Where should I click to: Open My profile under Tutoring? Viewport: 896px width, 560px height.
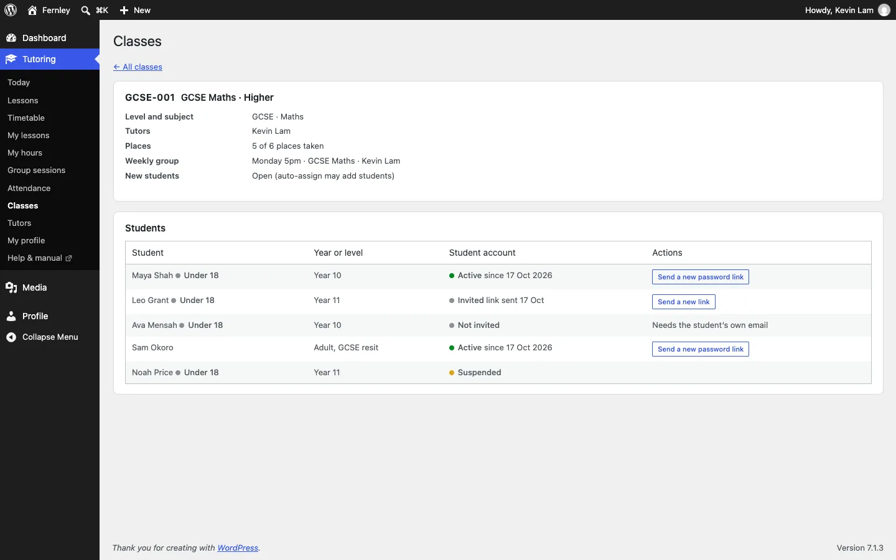pos(26,240)
